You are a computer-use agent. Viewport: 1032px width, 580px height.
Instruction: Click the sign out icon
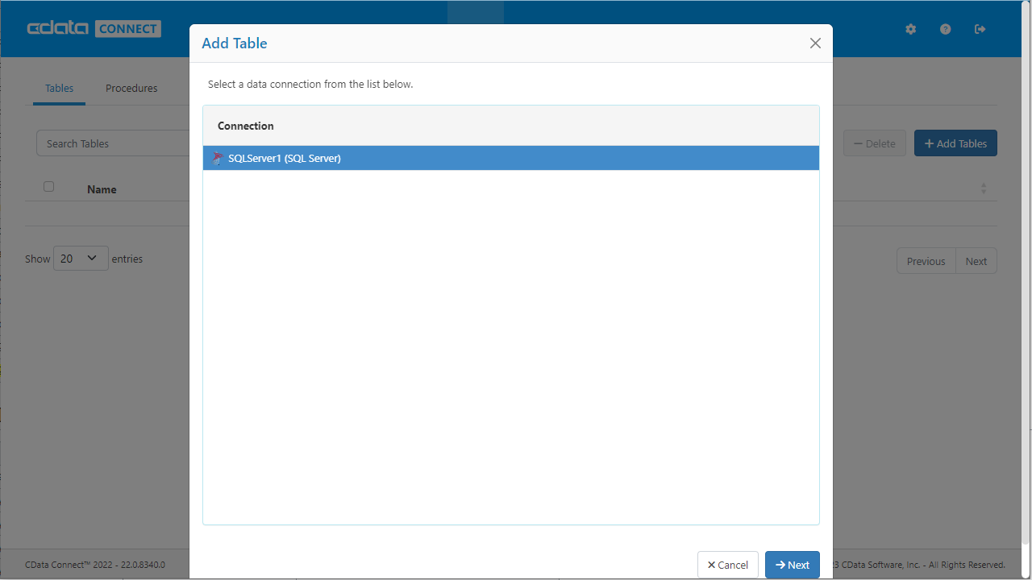coord(980,29)
